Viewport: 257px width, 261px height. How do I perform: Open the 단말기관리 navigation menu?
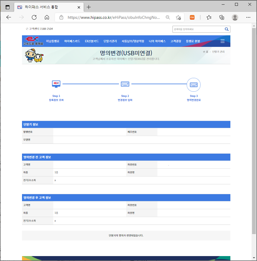click(x=110, y=41)
